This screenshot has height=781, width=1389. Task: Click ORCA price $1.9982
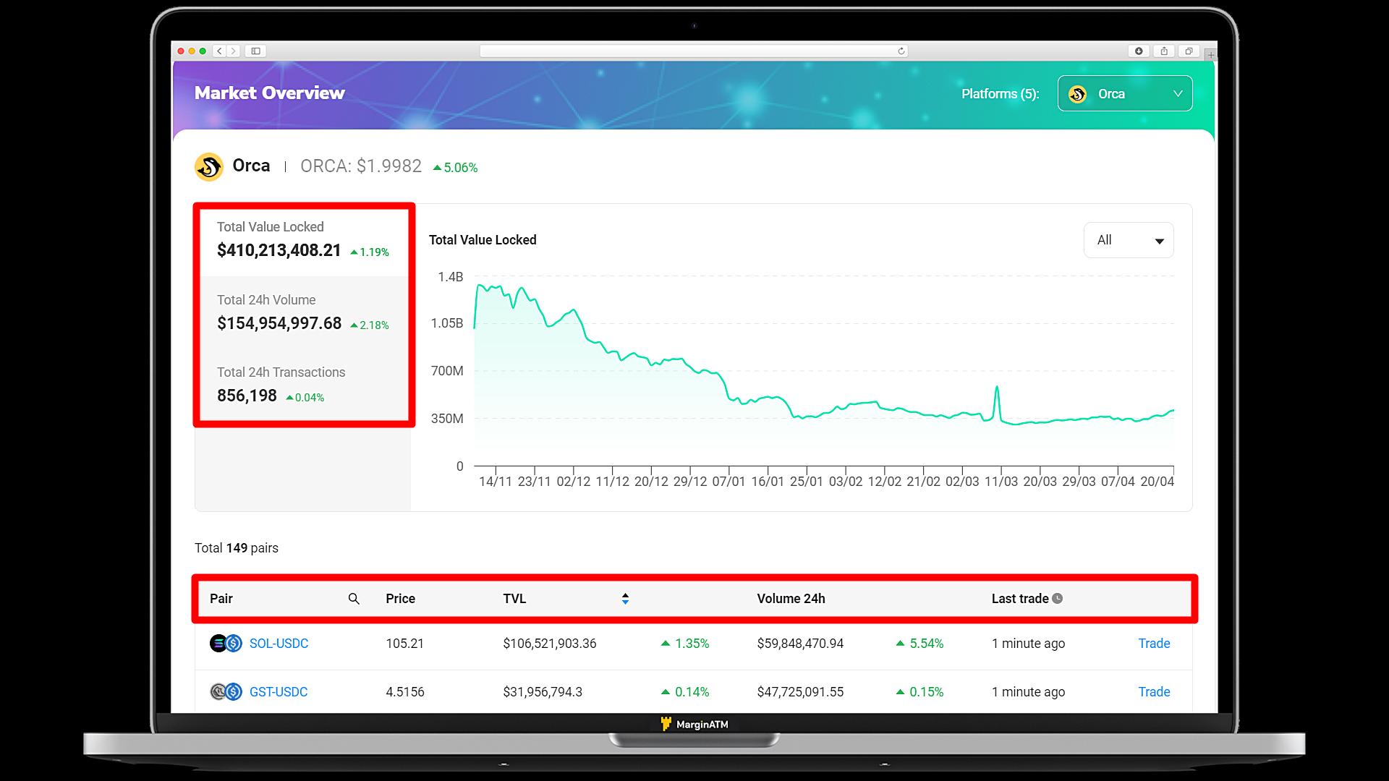coord(361,166)
